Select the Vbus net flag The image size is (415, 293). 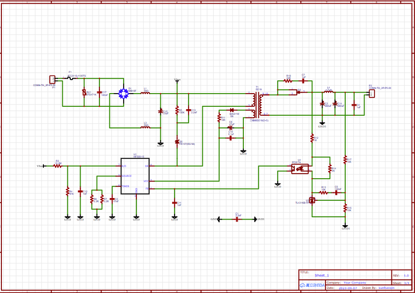178,80
